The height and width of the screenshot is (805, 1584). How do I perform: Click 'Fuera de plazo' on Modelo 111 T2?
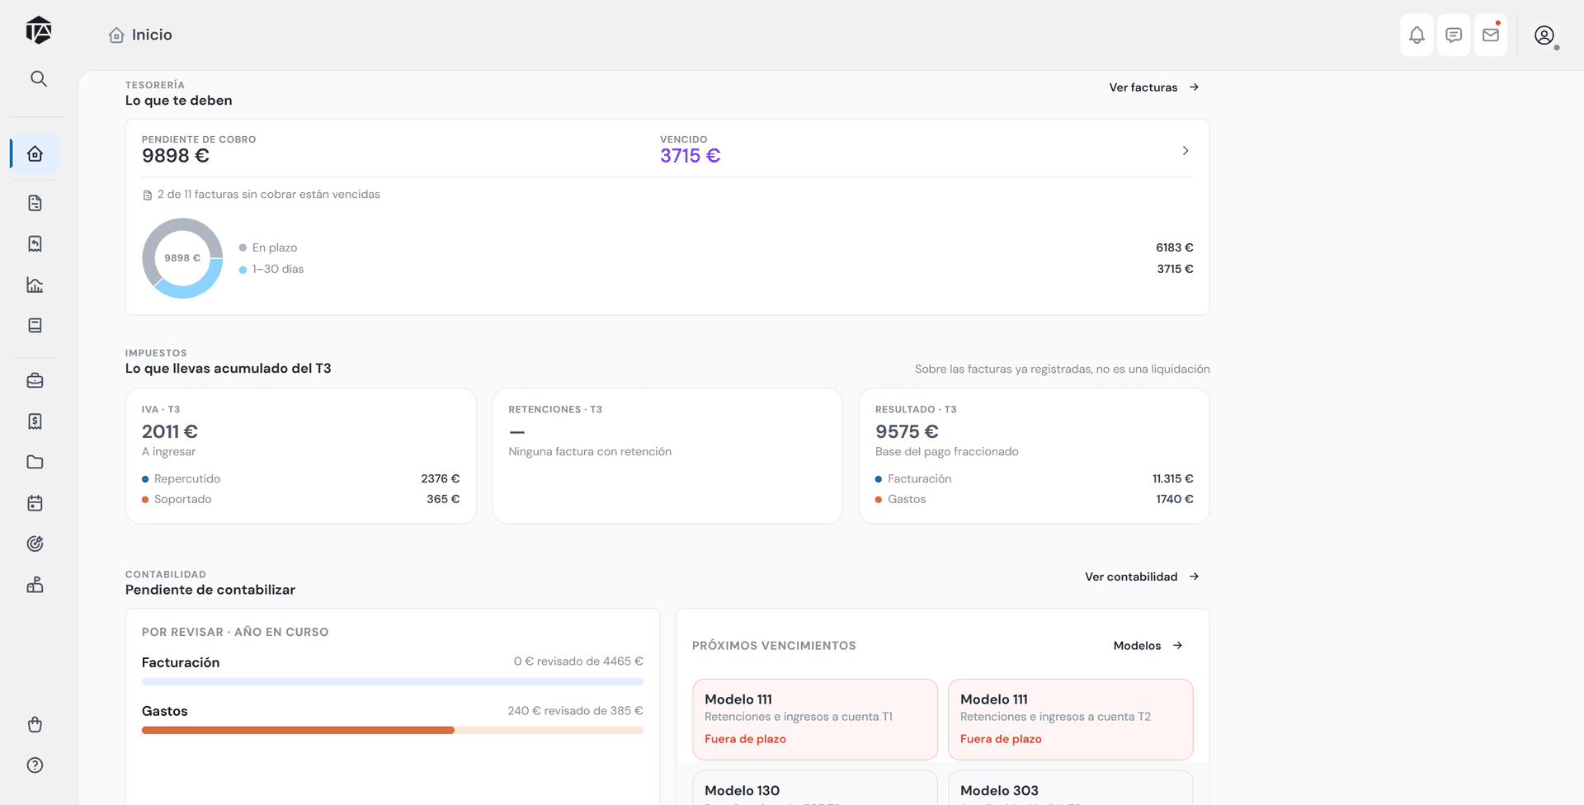point(1001,739)
